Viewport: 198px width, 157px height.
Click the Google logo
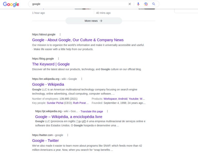11,4
